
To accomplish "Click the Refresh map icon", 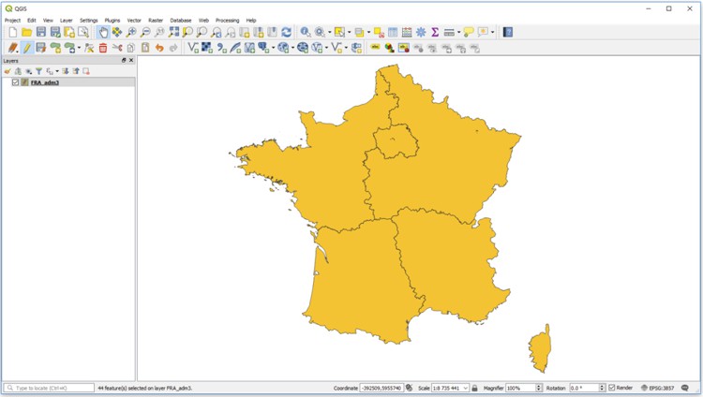I will point(287,32).
